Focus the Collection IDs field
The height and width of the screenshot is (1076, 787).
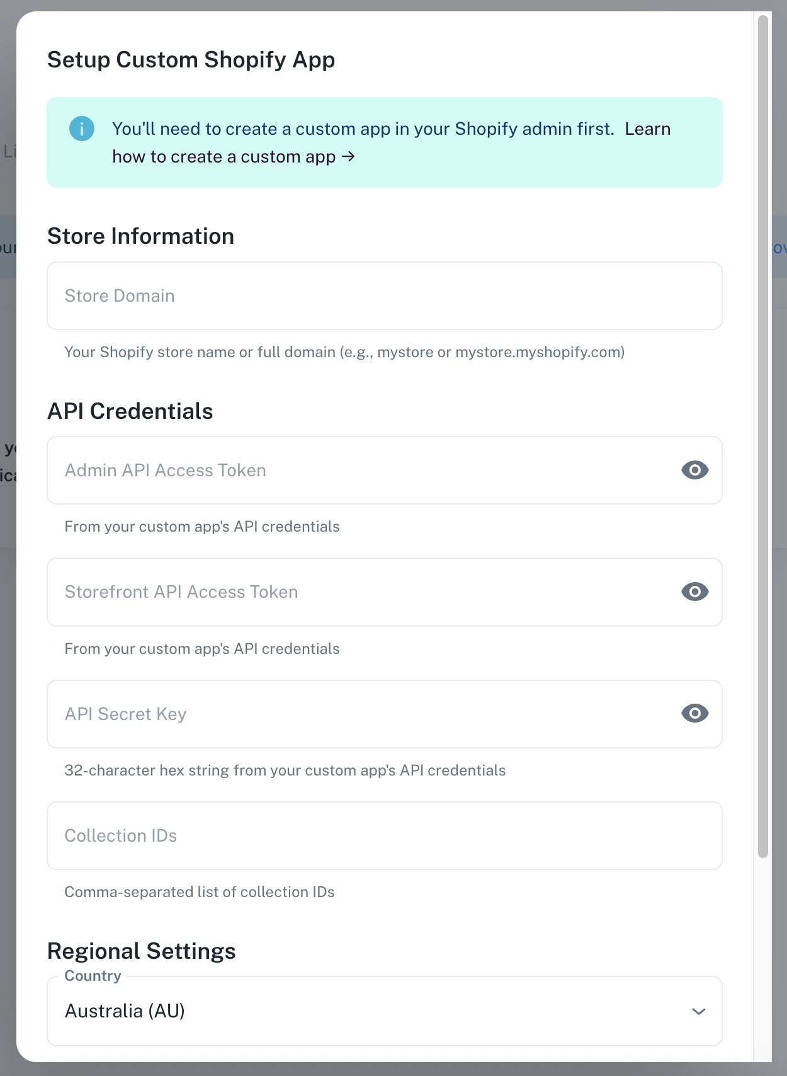pyautogui.click(x=385, y=835)
